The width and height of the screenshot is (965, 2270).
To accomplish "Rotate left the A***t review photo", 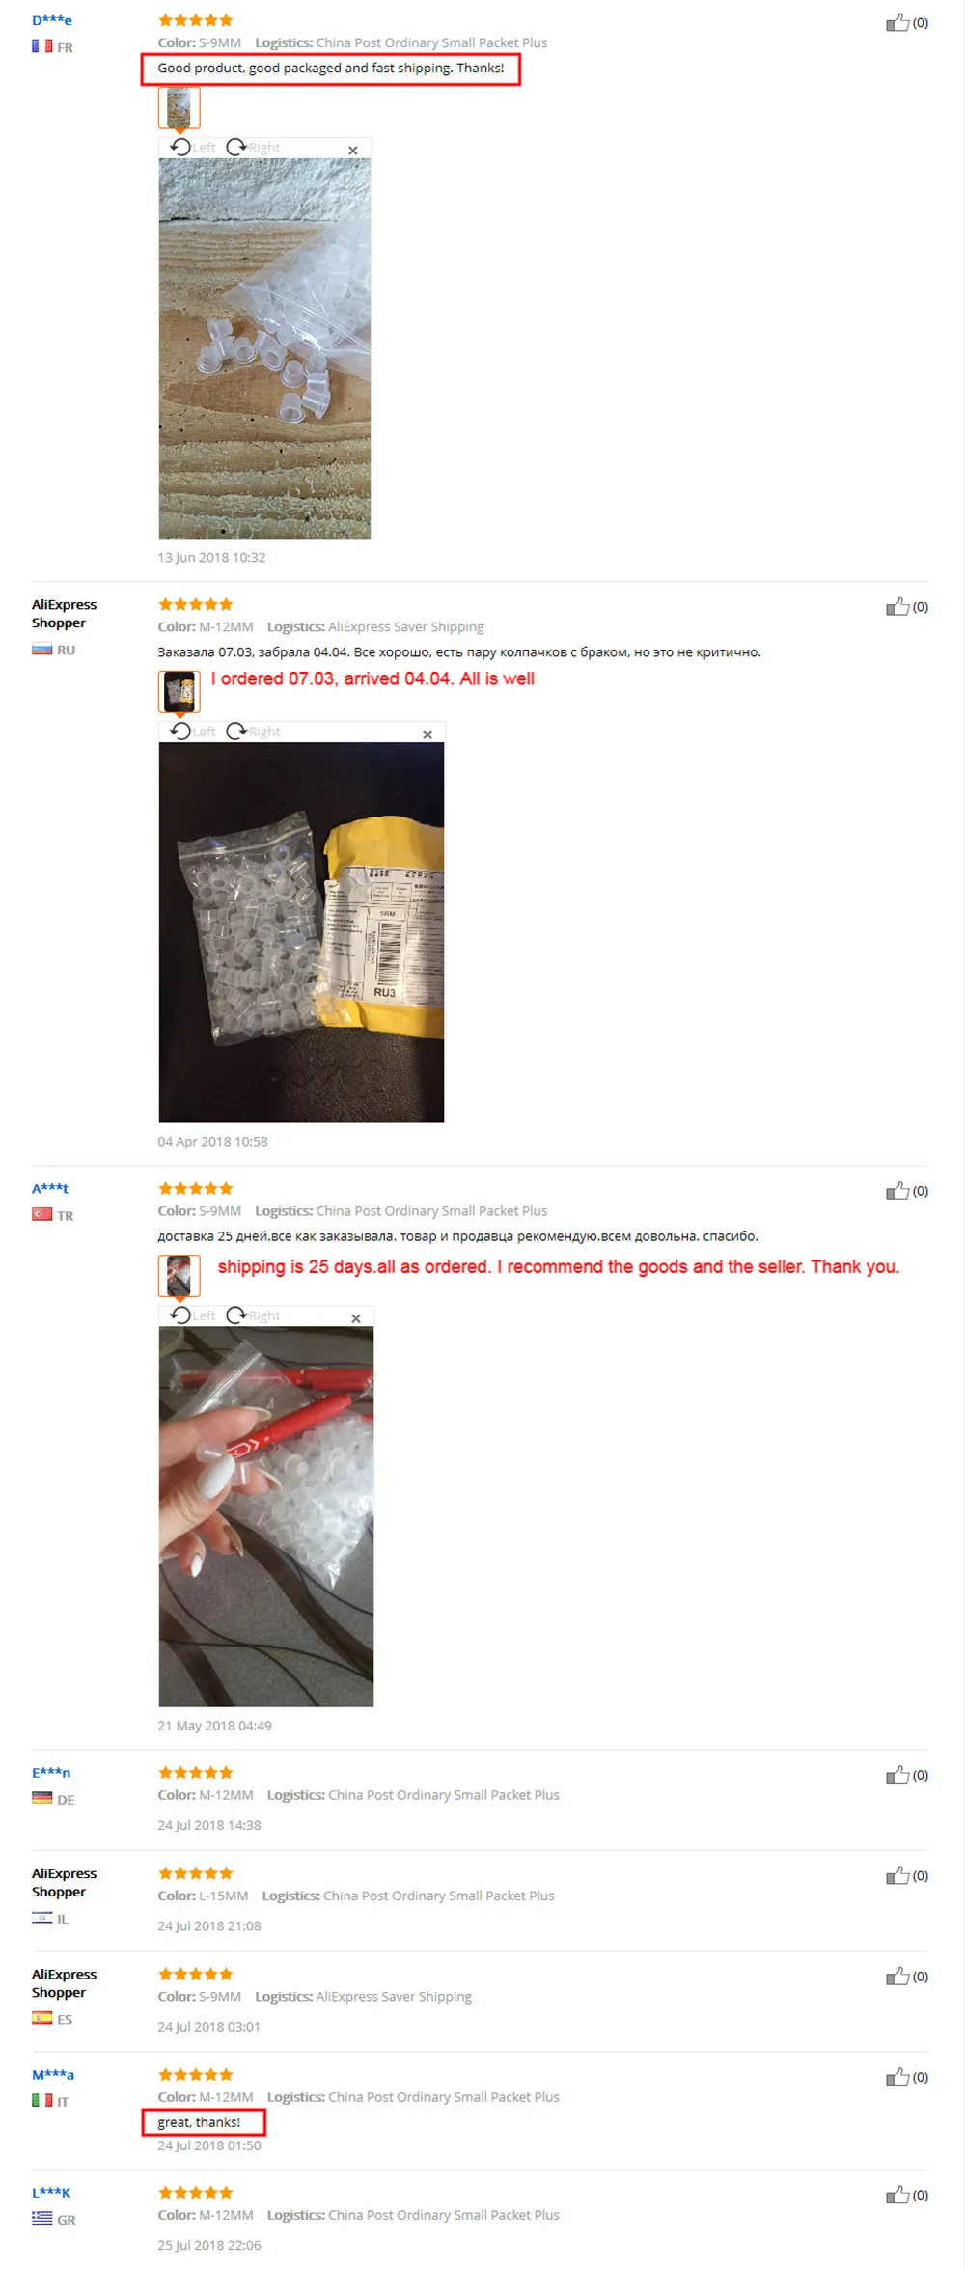I will (193, 1315).
